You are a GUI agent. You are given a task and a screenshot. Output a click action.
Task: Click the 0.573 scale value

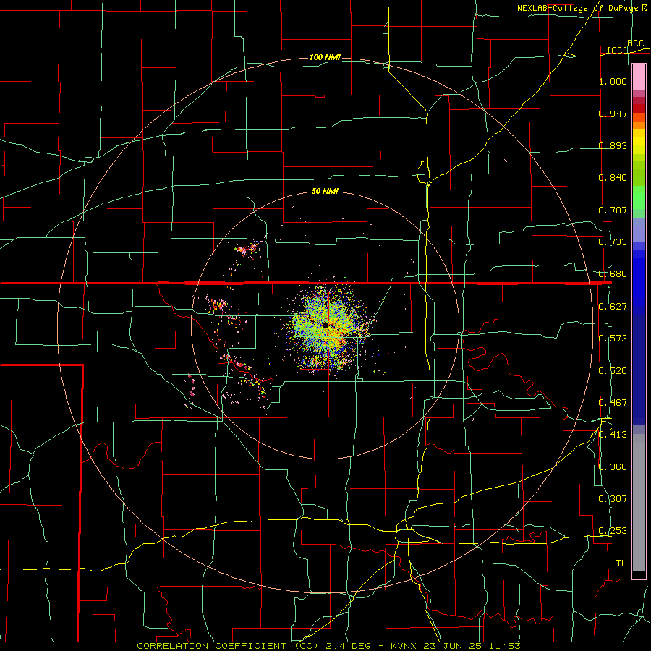point(613,339)
